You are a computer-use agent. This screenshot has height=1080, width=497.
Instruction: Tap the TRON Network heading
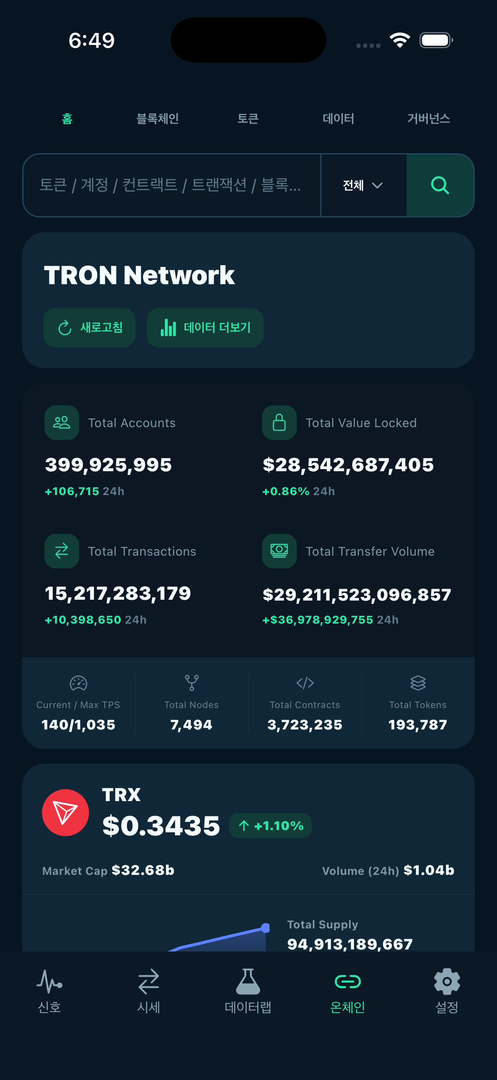[x=139, y=276]
